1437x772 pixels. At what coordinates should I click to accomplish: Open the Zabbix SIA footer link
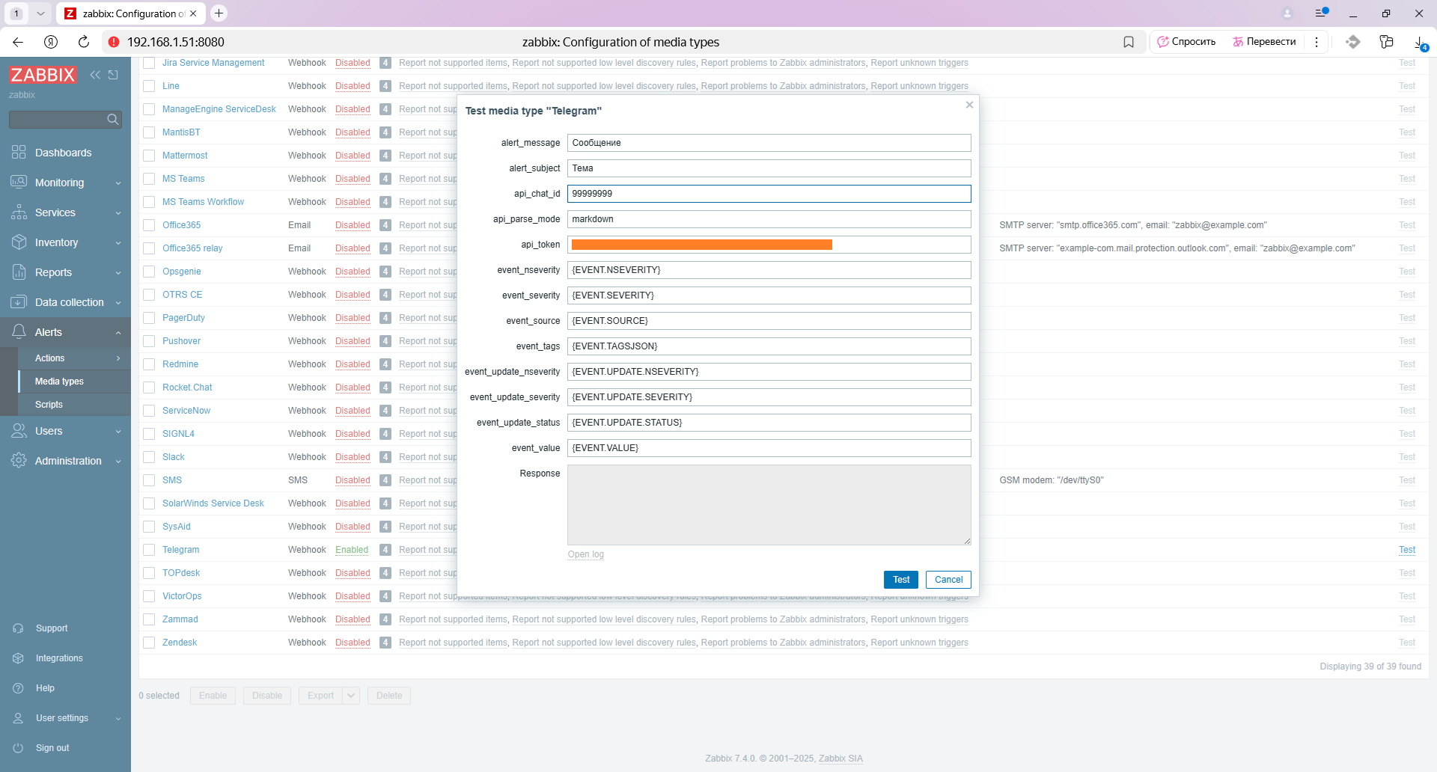tap(840, 759)
